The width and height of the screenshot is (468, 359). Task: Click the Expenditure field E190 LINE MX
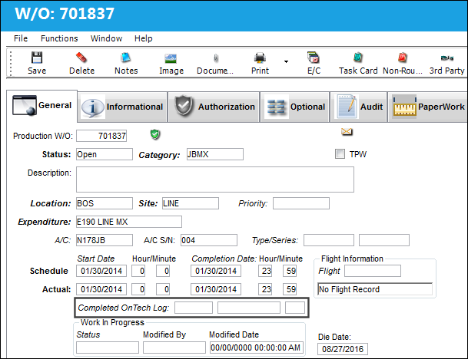tap(129, 222)
